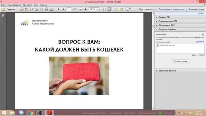Click the upload-to-cloud icon
Image resolution: width=206 pixels, height=116 pixels.
[x=37, y=9]
